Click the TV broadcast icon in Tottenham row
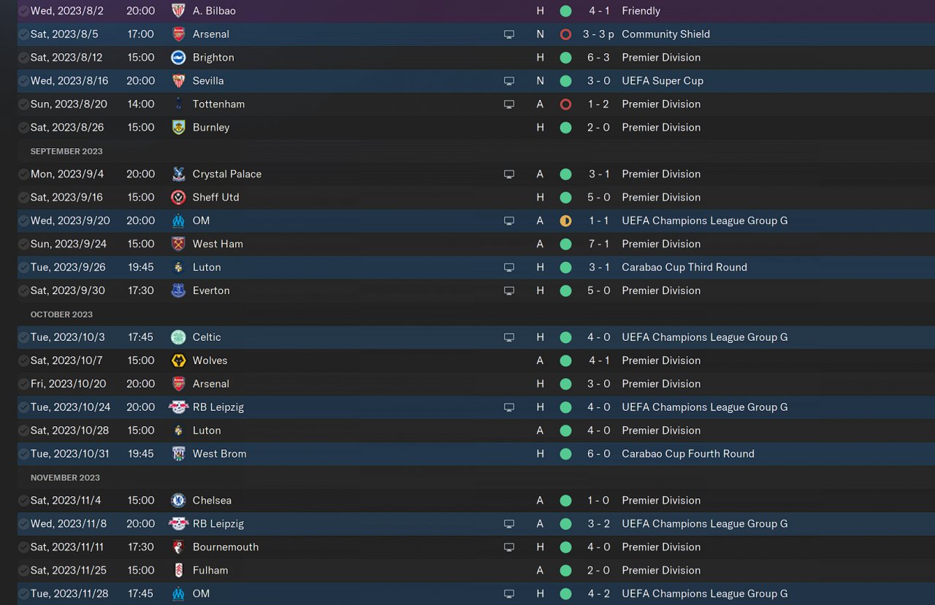This screenshot has width=935, height=605. pyautogui.click(x=509, y=104)
